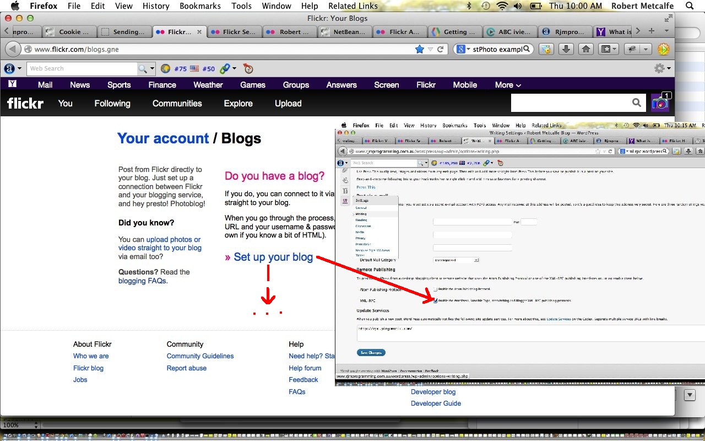The width and height of the screenshot is (705, 441).
Task: Open Yahoo Mail link
Action: click(45, 84)
